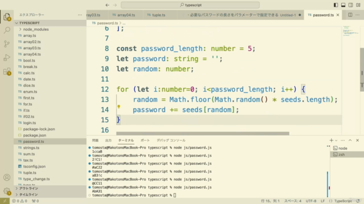Open the Search view in activity bar

pos(7,30)
